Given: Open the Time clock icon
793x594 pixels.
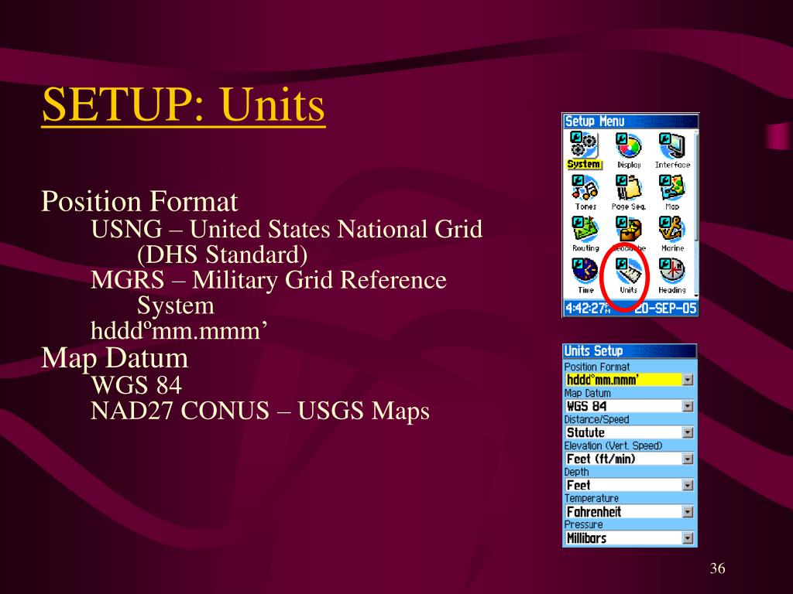Looking at the screenshot, I should coord(585,271).
